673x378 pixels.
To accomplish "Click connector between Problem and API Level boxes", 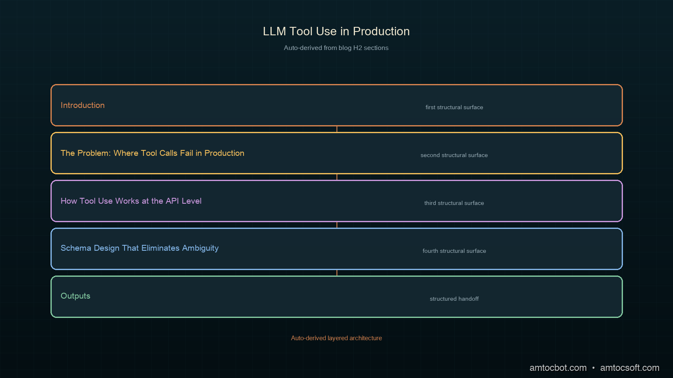I will coord(337,177).
